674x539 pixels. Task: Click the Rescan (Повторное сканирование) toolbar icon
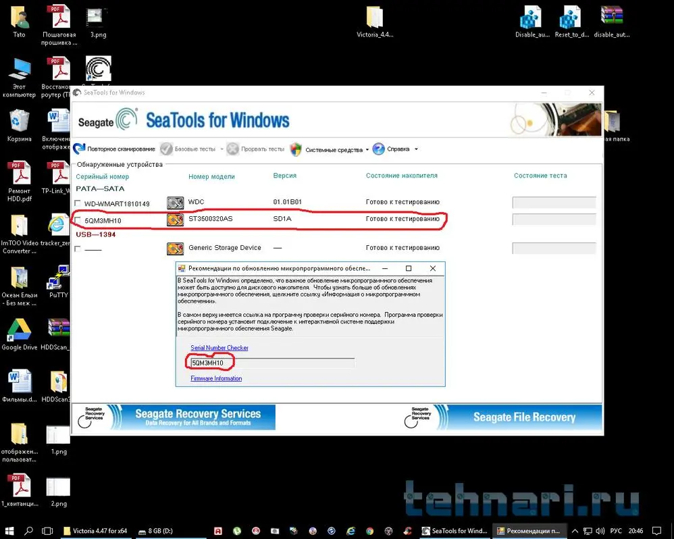(x=80, y=149)
